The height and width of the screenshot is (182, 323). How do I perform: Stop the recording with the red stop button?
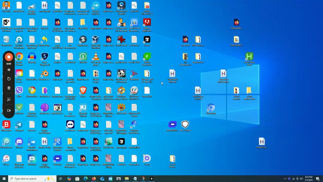pyautogui.click(x=9, y=57)
